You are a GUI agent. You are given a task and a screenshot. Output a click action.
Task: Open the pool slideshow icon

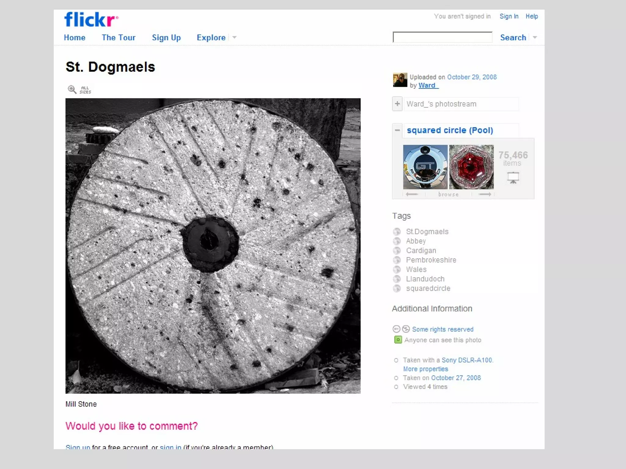(x=513, y=177)
